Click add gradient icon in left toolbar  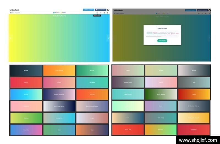pos(104,13)
